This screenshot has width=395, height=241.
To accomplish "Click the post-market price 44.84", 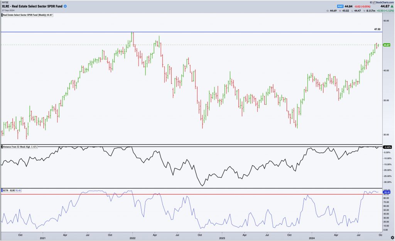I will (x=349, y=6).
